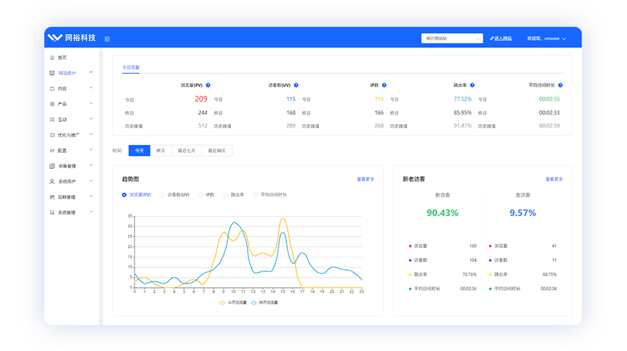Click the 首页 home icon in the sidebar

point(52,57)
